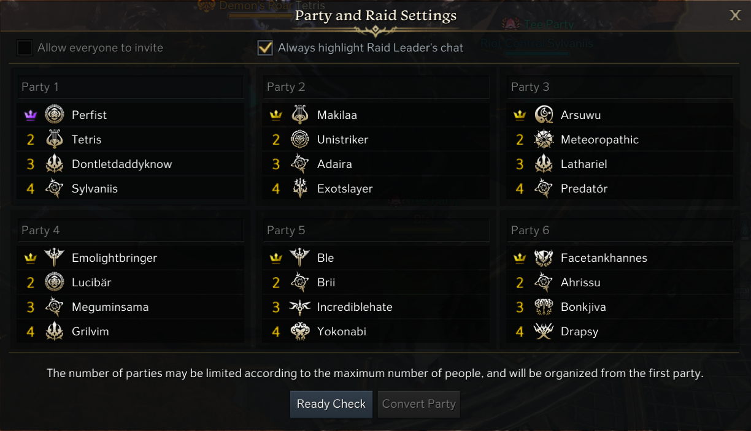Close the Party and Raid Settings window

[735, 15]
